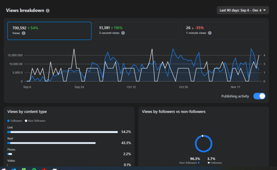Click the Views breakdown title
This screenshot has width=277, height=170.
(x=25, y=10)
